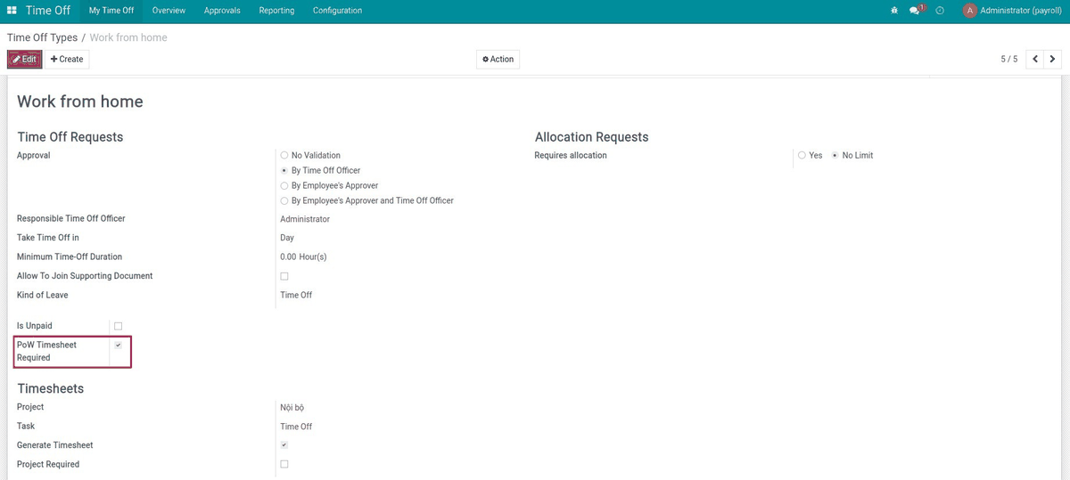Toggle the Generate Timesheet checkbox

pos(284,444)
